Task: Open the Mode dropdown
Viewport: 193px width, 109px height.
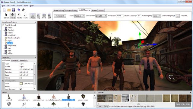Action: point(79,16)
